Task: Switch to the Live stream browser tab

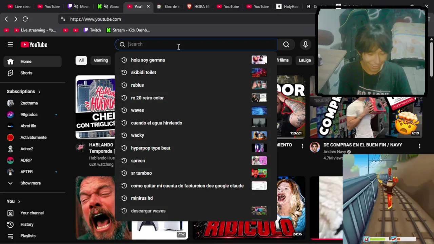Action: click(x=19, y=6)
